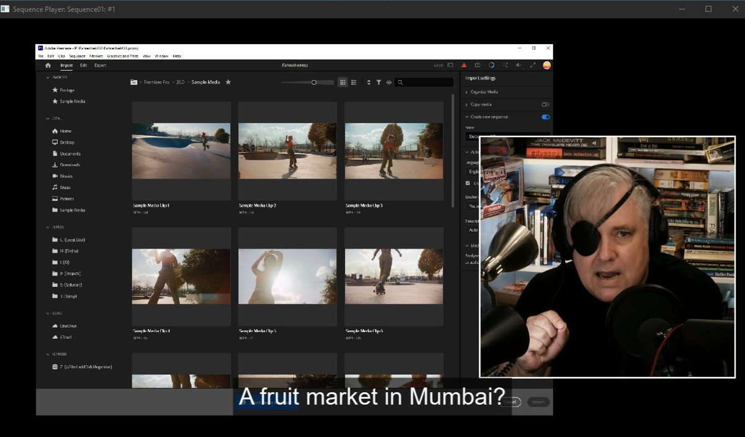Click the search field in media browser
The width and height of the screenshot is (745, 437).
point(425,82)
